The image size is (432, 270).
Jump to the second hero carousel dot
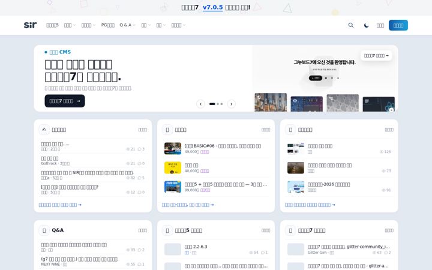[x=218, y=104]
